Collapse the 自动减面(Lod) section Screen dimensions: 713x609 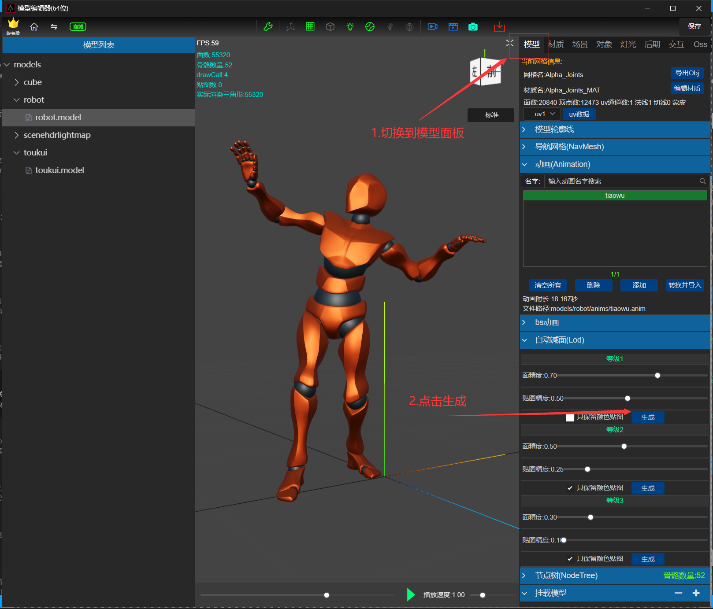click(x=615, y=340)
